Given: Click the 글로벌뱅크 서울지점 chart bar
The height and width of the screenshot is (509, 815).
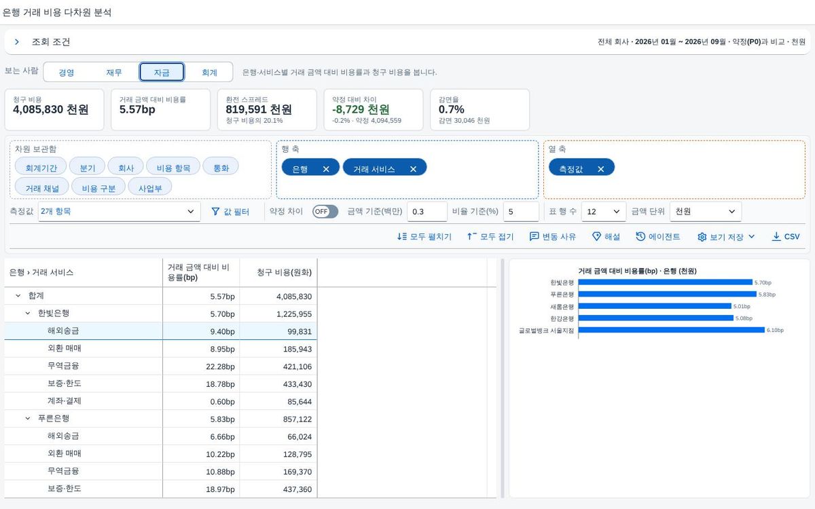Looking at the screenshot, I should coord(671,331).
